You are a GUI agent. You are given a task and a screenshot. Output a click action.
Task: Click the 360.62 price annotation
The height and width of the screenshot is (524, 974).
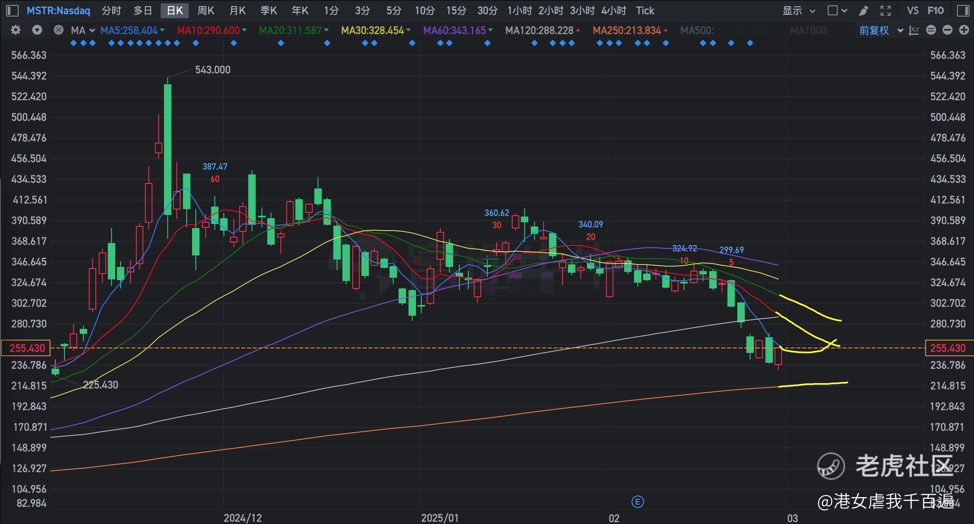click(497, 213)
